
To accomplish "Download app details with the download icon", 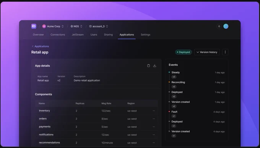I will click(x=154, y=66).
